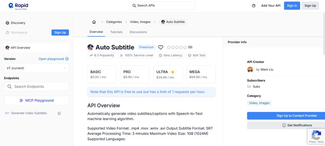Open the help question mark icon
This screenshot has height=146, width=325.
coord(254,6)
